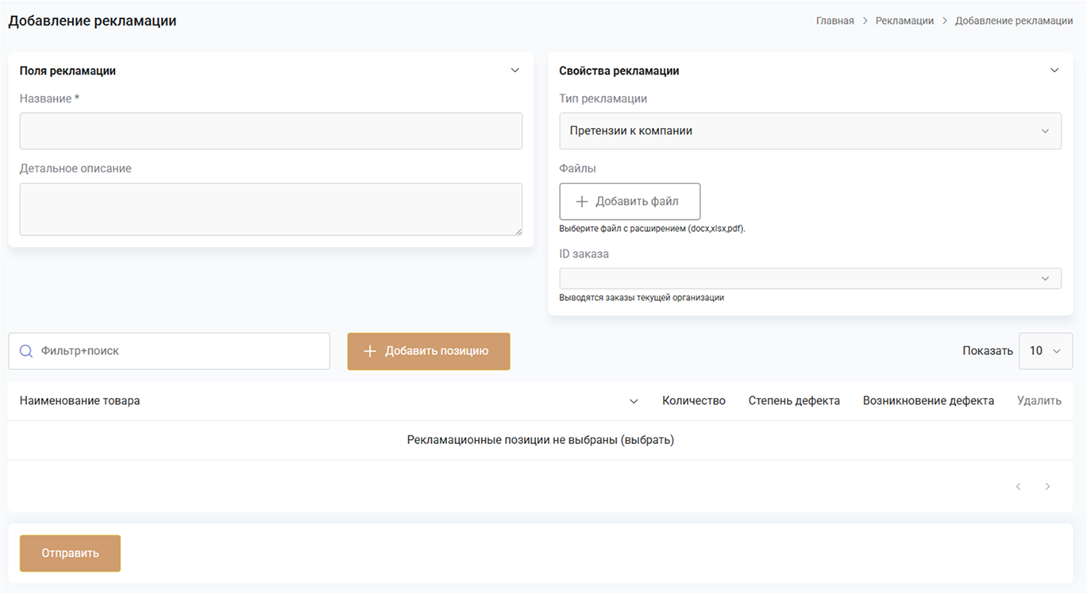
Task: Open sort chevron by Наименование товара column
Action: [634, 401]
